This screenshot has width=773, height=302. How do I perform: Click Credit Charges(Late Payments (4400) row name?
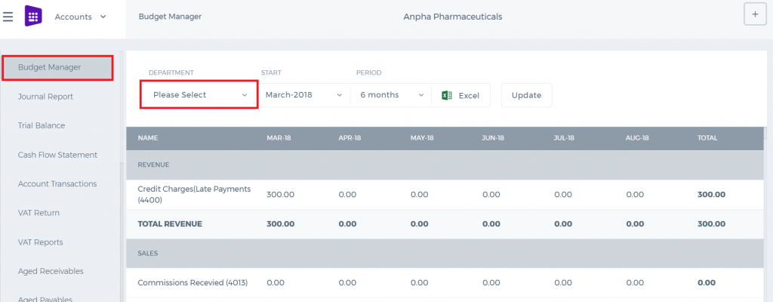click(x=194, y=195)
